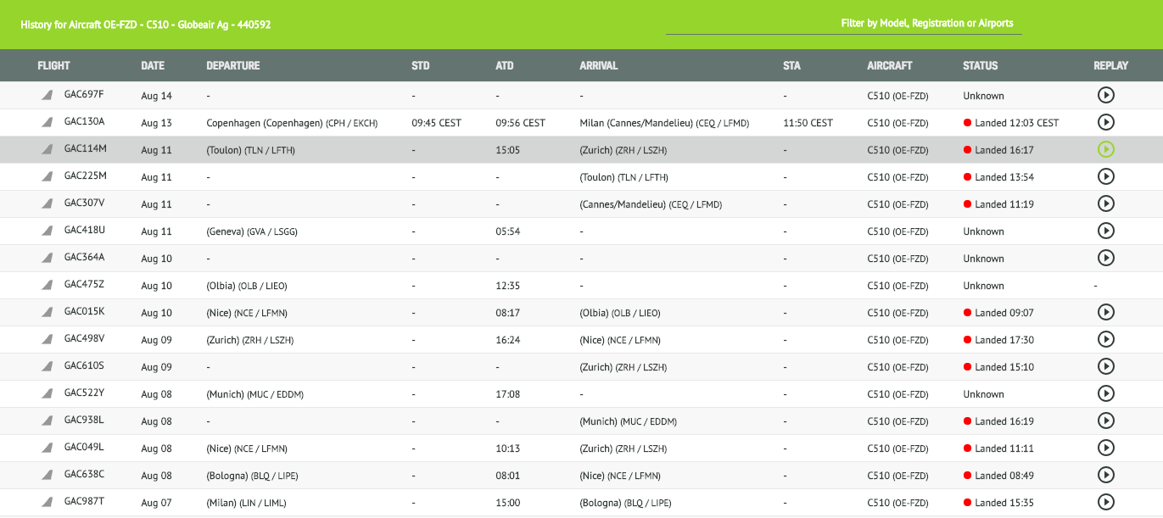Play replay for flight GAC522Y
The width and height of the screenshot is (1163, 518).
(x=1105, y=393)
